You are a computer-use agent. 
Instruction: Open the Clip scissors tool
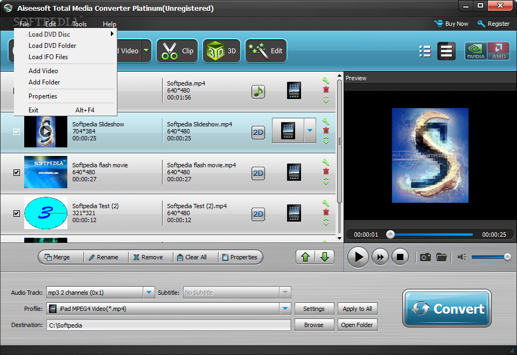(x=177, y=51)
